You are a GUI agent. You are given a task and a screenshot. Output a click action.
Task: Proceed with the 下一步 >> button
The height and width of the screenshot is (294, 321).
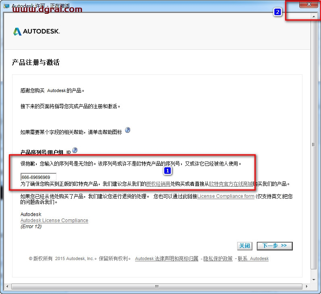(274, 246)
